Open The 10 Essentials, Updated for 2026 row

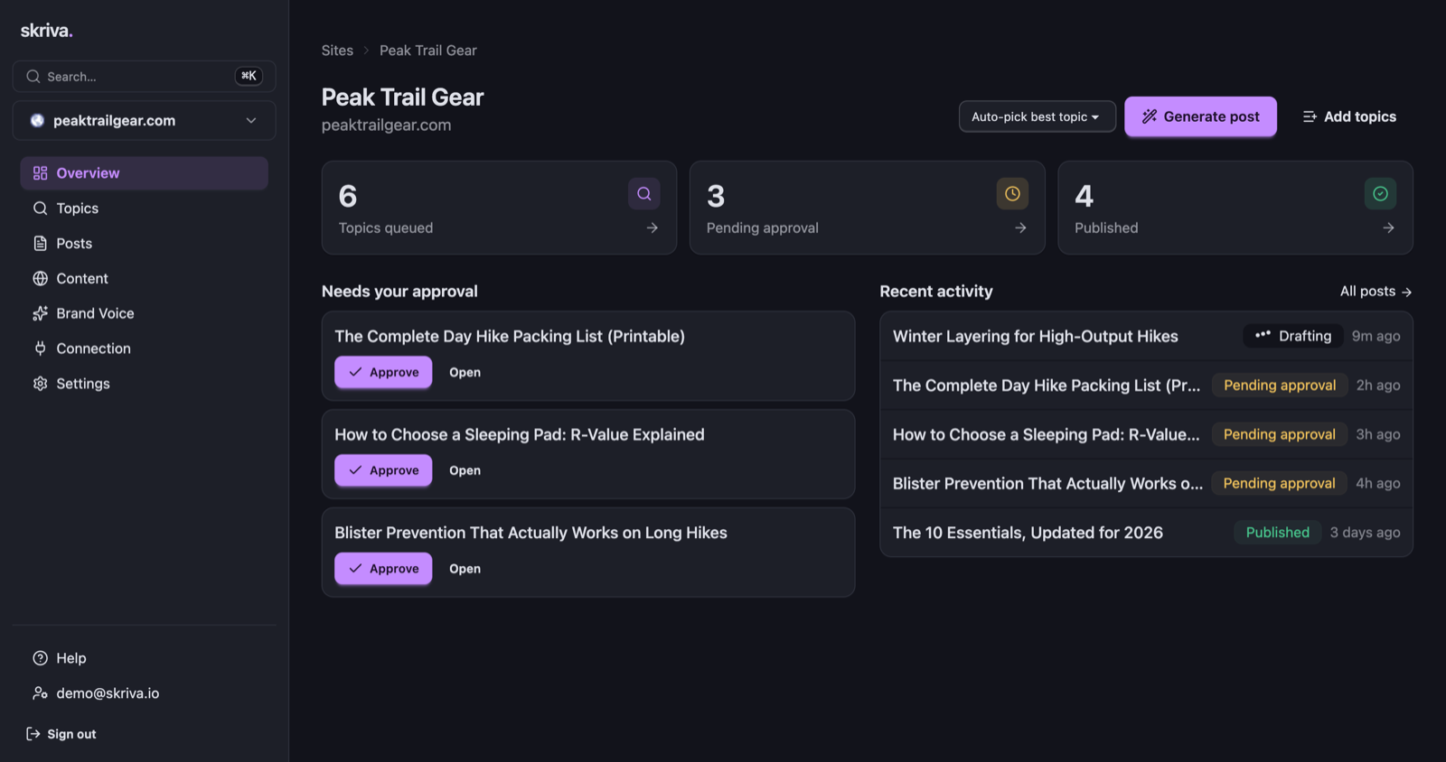[x=1146, y=533]
